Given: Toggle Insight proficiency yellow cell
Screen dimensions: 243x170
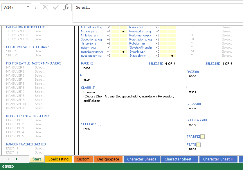Looking at the screenshot, I should (x=123, y=47).
